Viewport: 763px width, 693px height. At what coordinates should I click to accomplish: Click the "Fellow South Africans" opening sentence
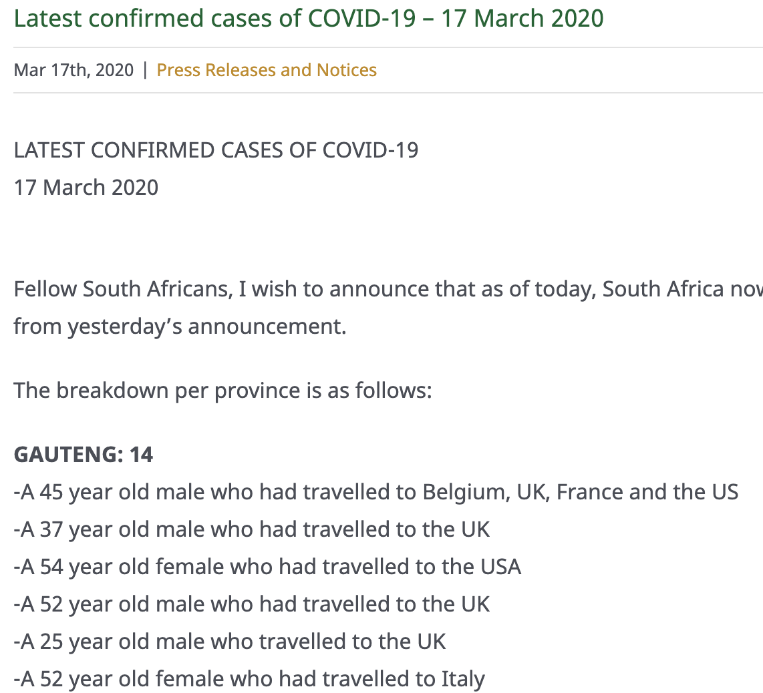pyautogui.click(x=388, y=290)
